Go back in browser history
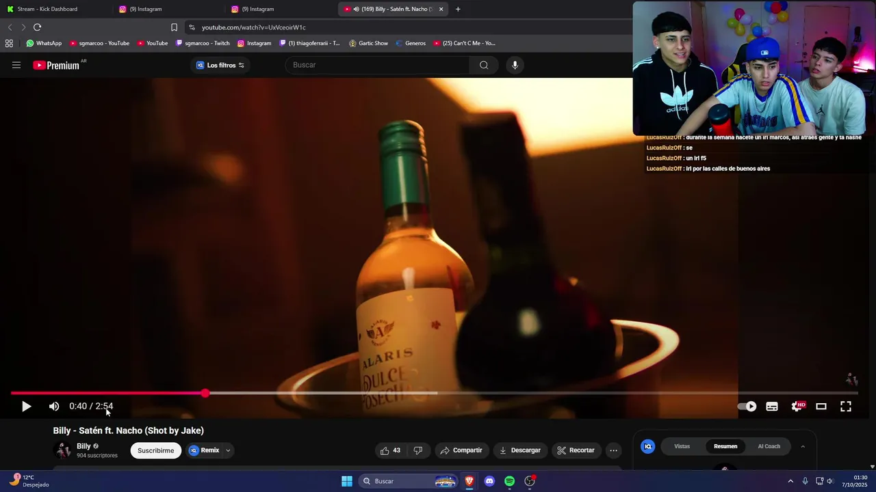Viewport: 876px width, 492px height. (10, 27)
